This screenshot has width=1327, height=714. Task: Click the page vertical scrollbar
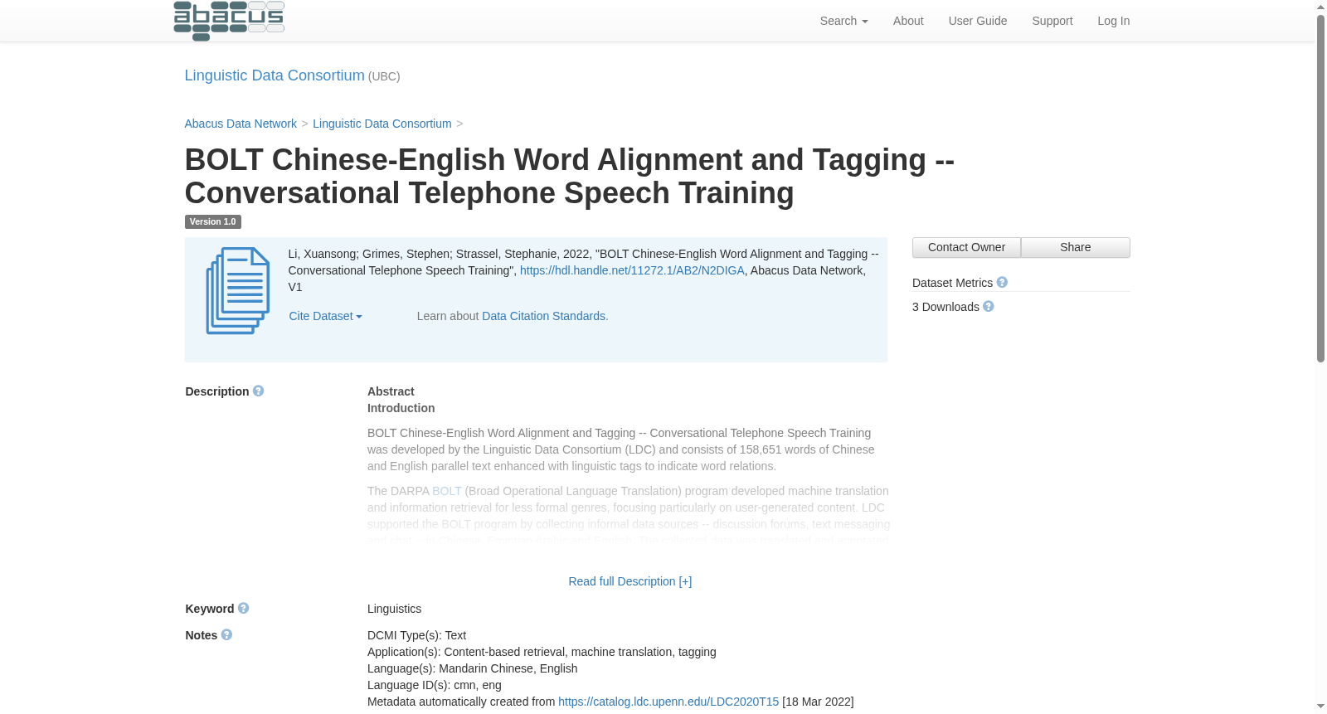coord(1320,189)
